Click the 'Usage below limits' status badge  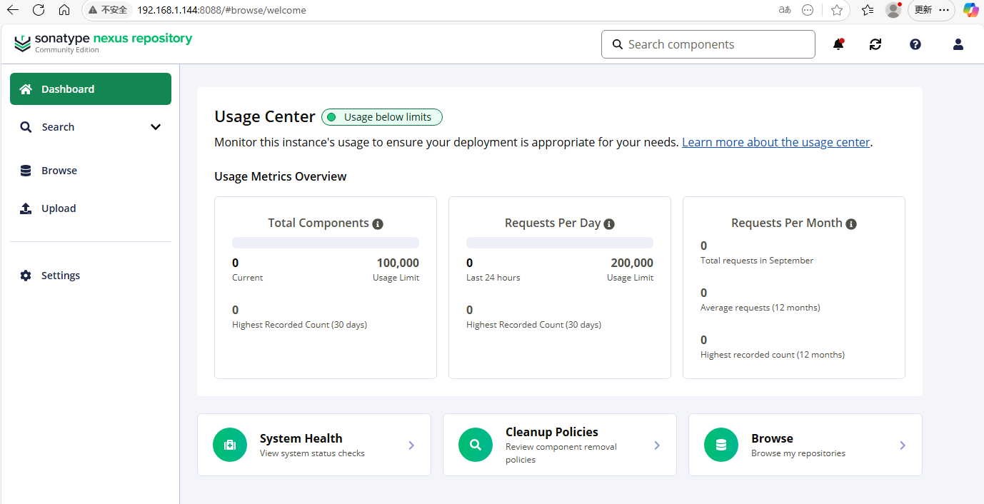click(382, 117)
